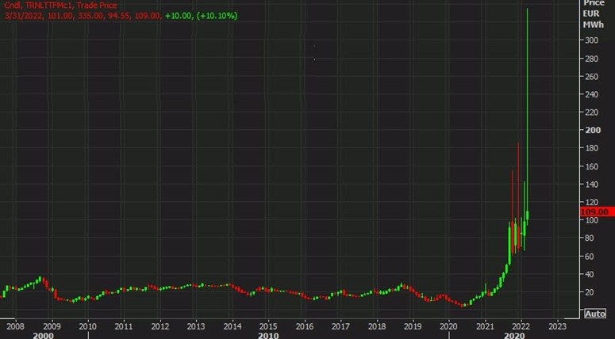The height and width of the screenshot is (339, 615).
Task: Click the 2010 year label next to 2009
Action: pos(88,326)
